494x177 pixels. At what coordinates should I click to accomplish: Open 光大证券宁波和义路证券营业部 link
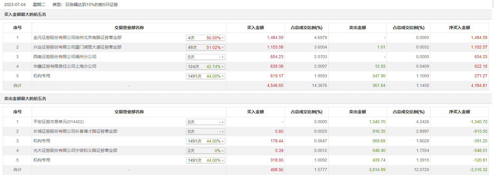point(75,150)
